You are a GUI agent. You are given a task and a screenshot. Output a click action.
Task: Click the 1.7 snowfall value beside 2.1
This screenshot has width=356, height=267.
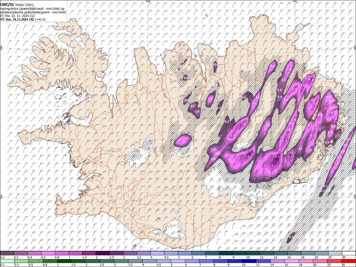pyautogui.click(x=290, y=157)
